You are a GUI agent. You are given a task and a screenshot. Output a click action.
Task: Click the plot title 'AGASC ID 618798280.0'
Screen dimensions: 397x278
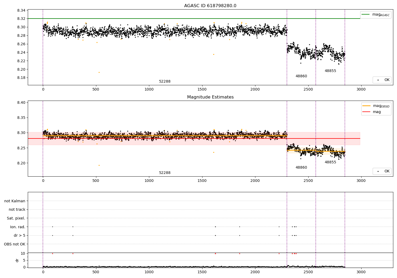(210, 6)
